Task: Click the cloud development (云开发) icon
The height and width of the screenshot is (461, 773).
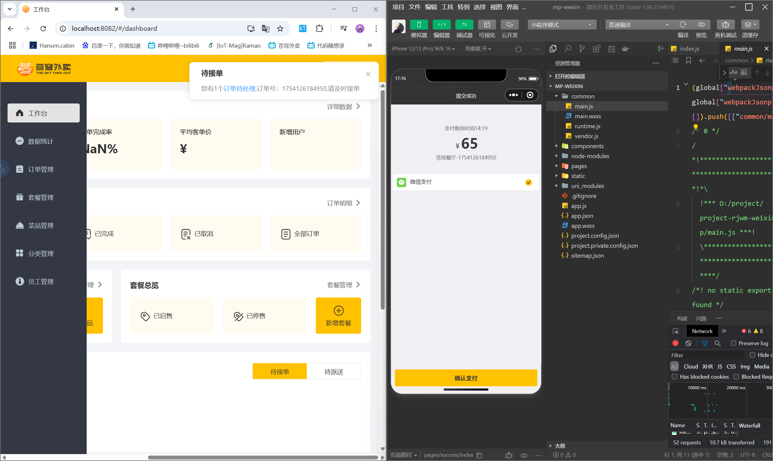Action: point(509,25)
